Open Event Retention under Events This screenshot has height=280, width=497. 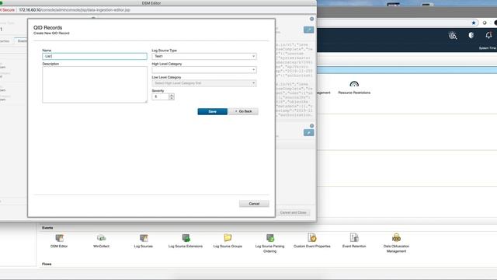354,241
